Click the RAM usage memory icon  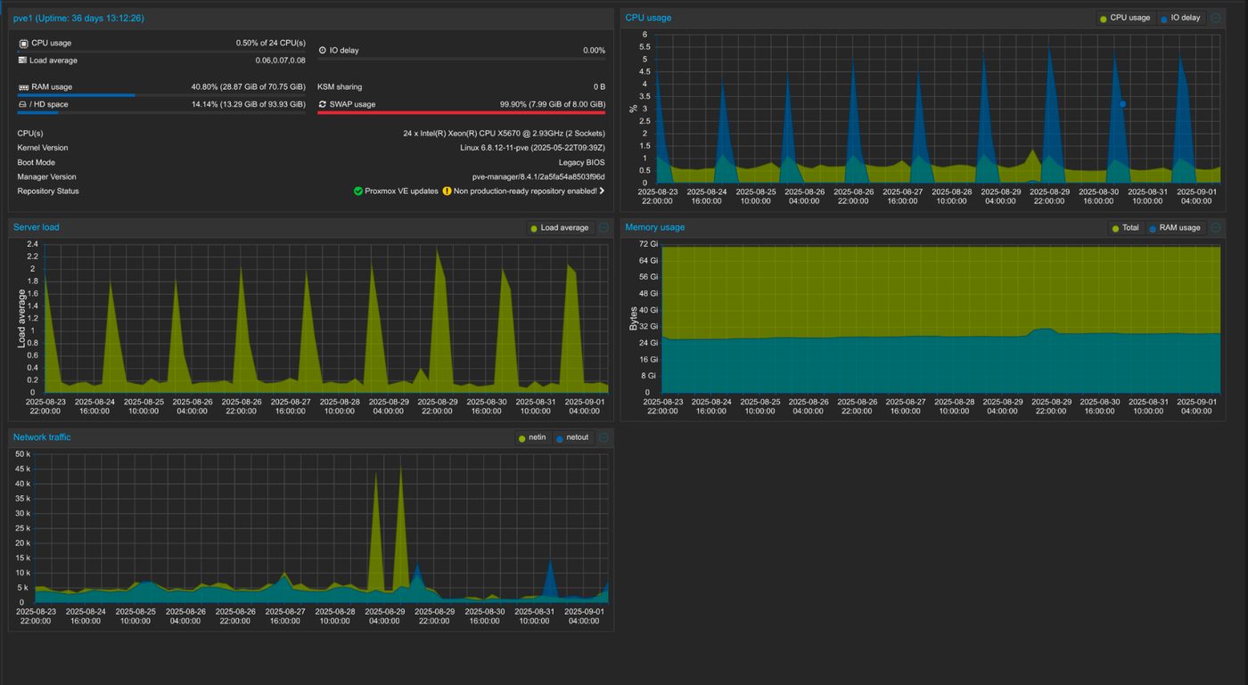point(23,87)
